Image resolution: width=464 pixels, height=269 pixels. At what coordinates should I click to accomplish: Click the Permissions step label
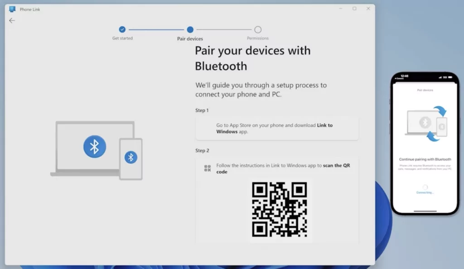(x=258, y=38)
